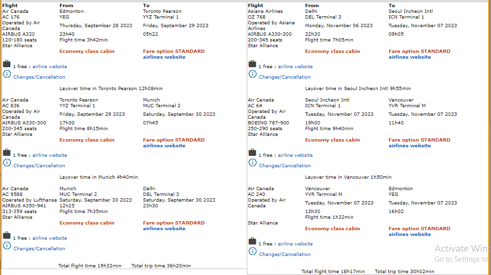Click the baggage icon for flight AC 176

pyautogui.click(x=7, y=64)
